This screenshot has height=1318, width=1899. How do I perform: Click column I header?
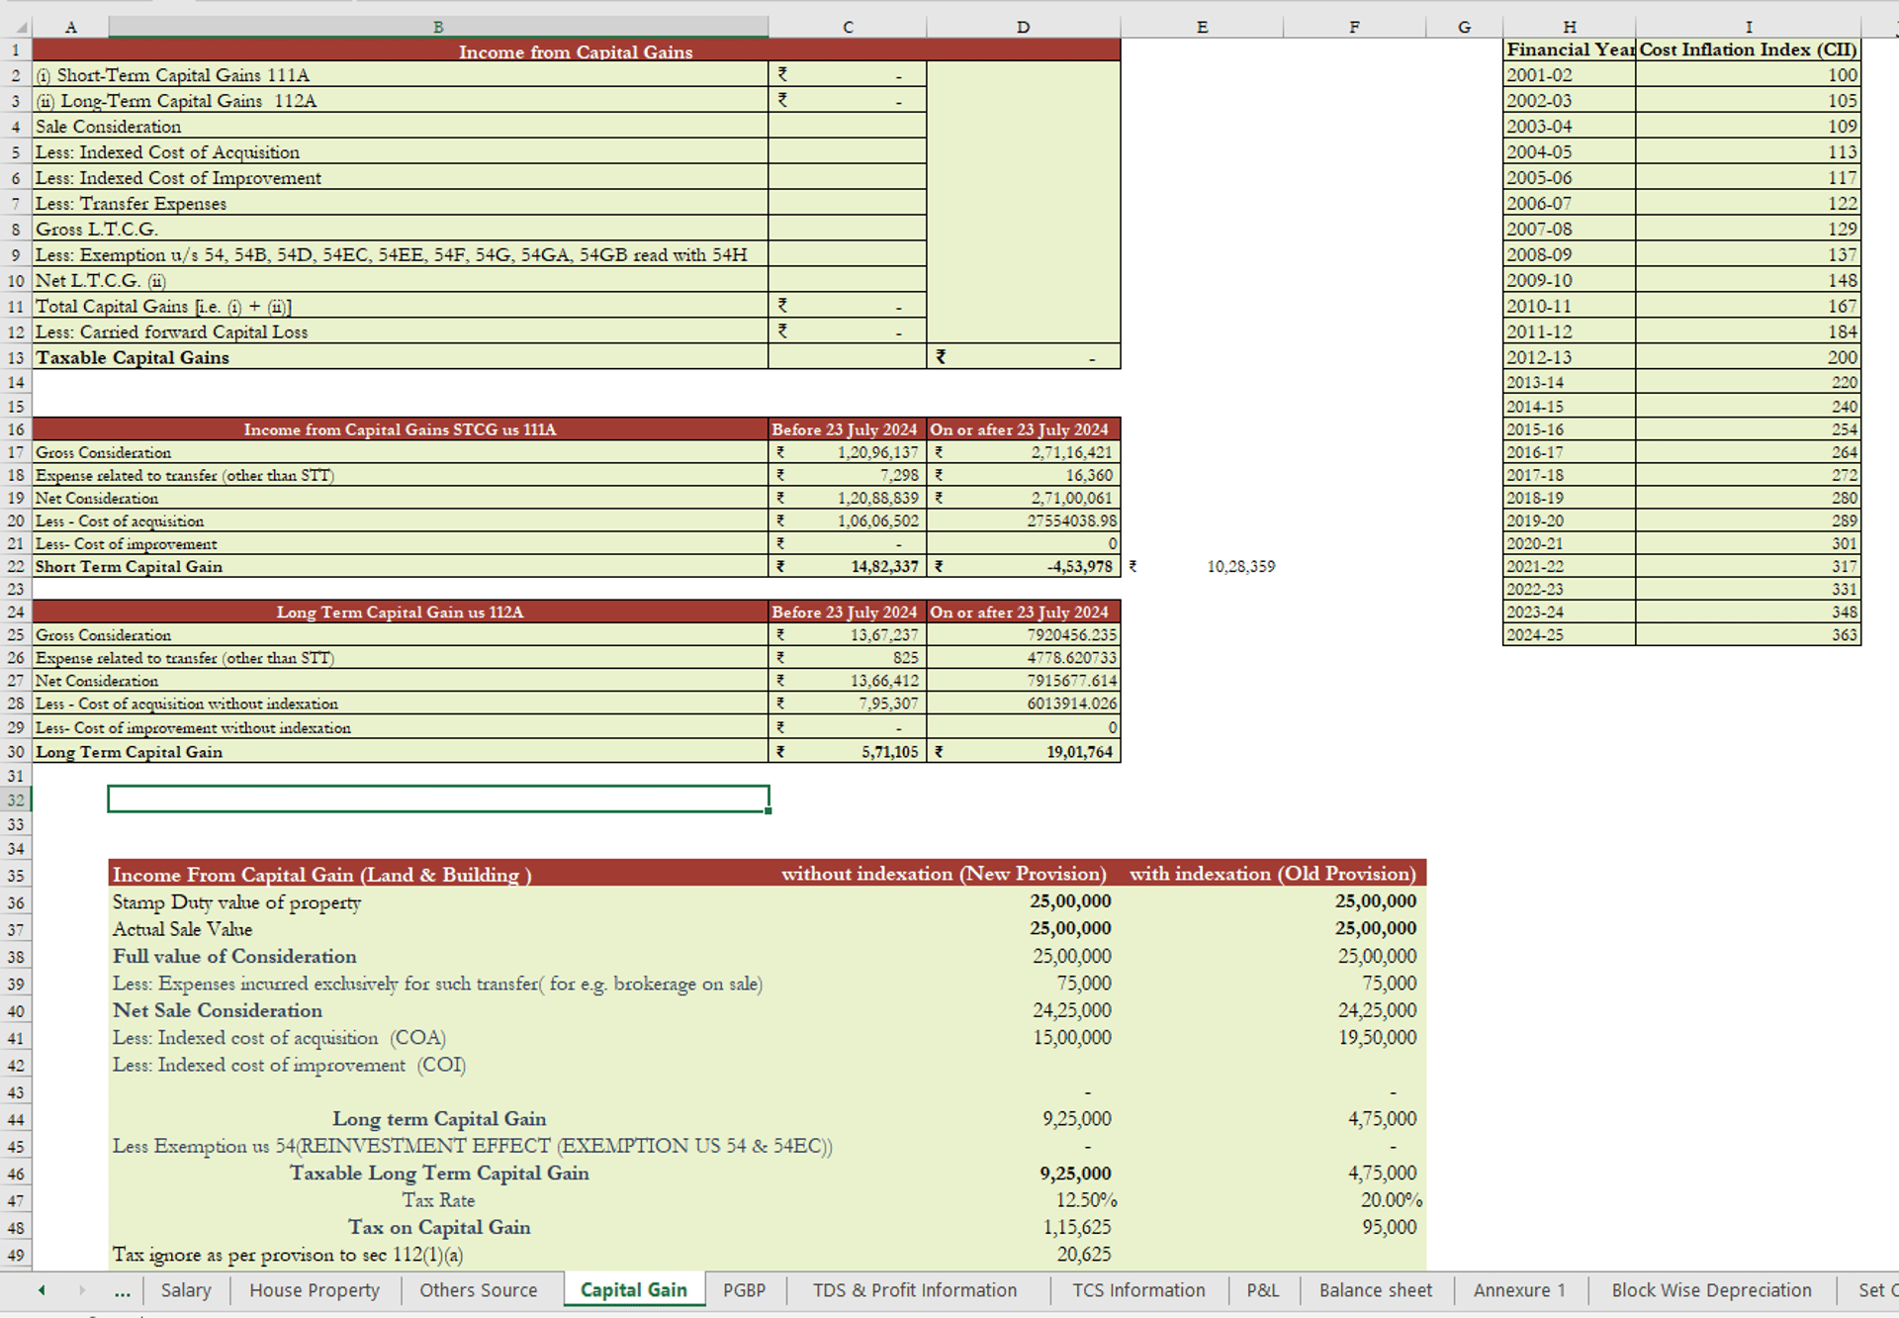tap(1748, 27)
